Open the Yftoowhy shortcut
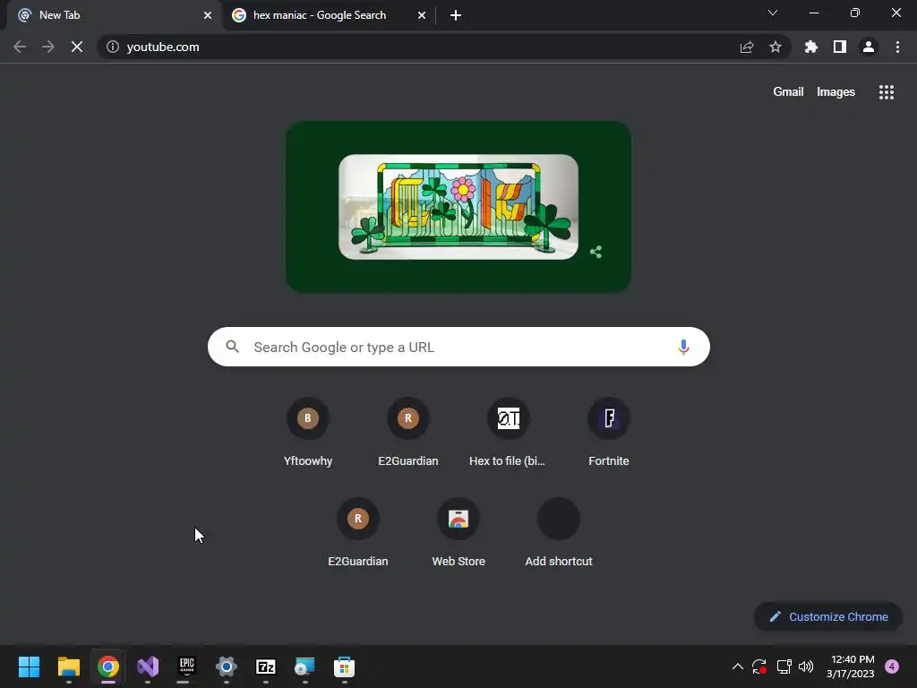The height and width of the screenshot is (688, 917). click(x=308, y=432)
